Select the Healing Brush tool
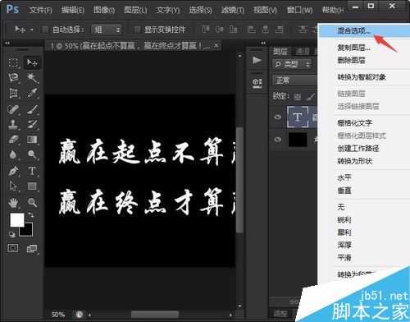The image size is (410, 322). [13, 109]
